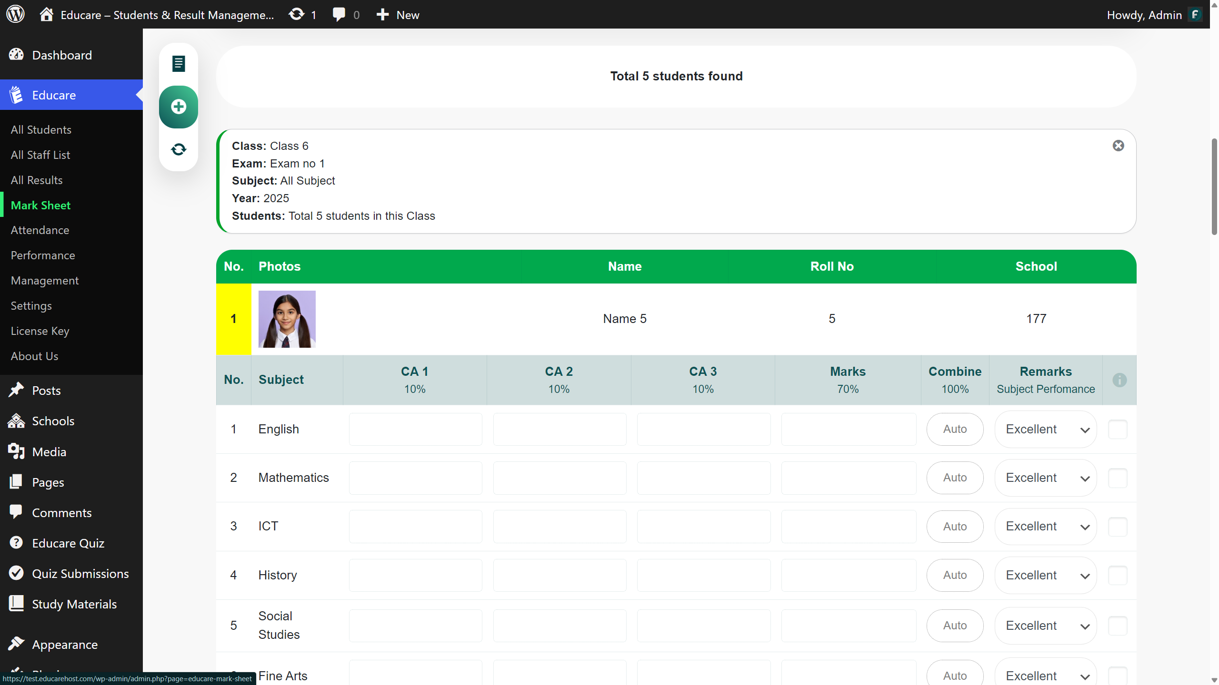Open Remarks dropdown for Mathematics
Viewport: 1219px width, 685px height.
[1046, 478]
